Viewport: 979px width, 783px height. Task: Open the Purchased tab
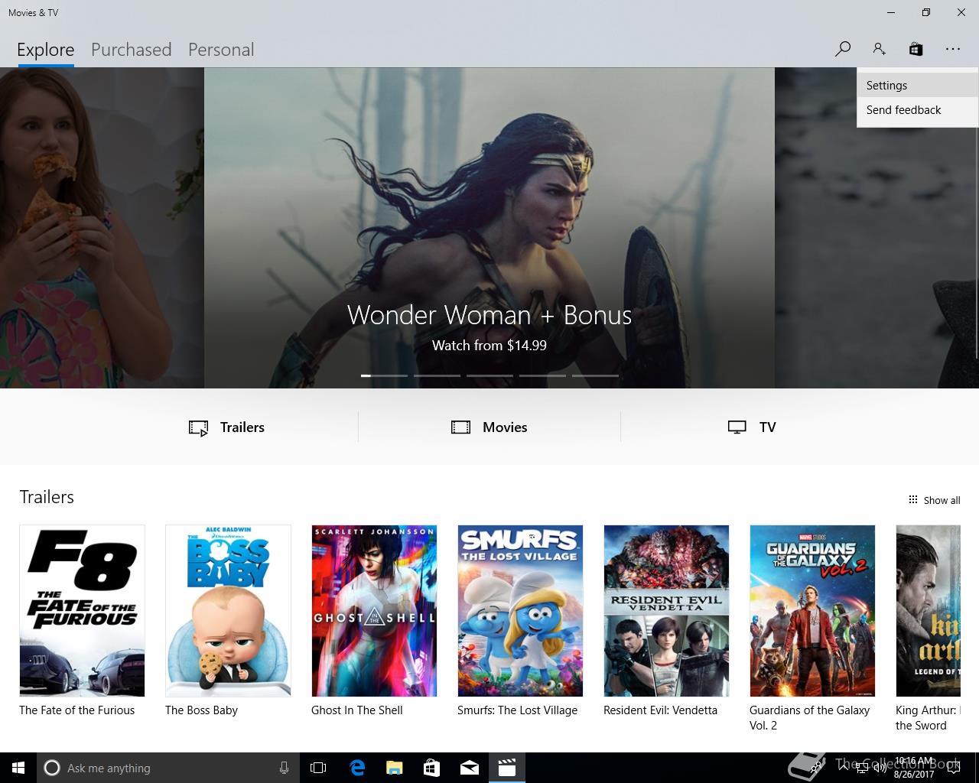pos(131,50)
